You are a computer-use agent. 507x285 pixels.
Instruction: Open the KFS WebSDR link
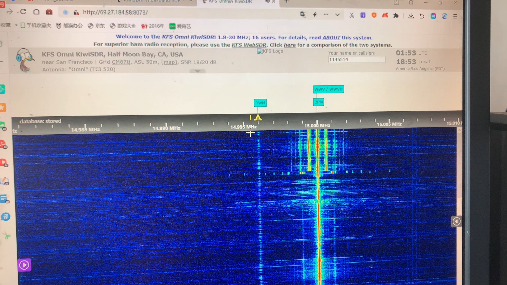coord(249,45)
